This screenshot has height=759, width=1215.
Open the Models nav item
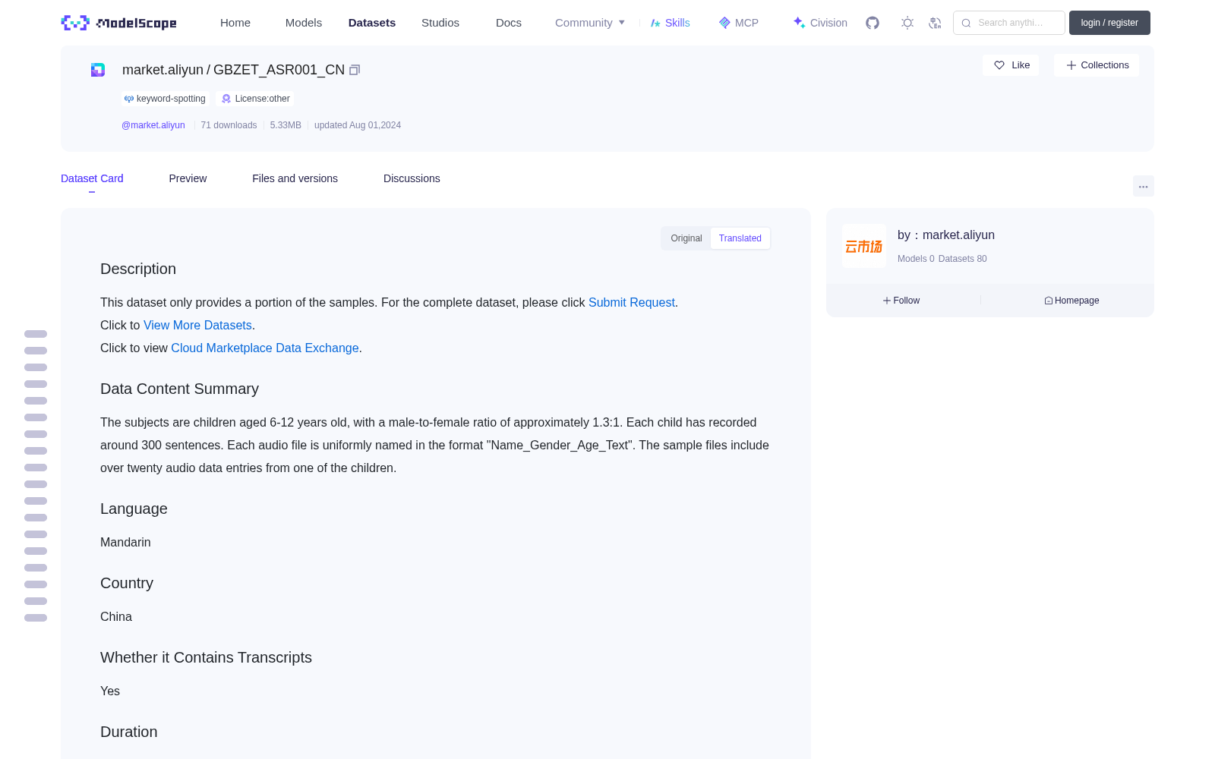click(x=304, y=23)
